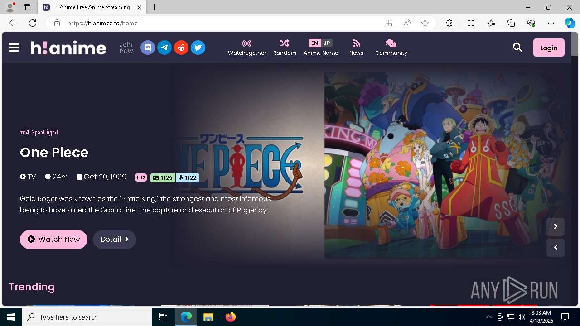This screenshot has height=326, width=580.
Task: Click the address bar URL
Action: click(102, 23)
